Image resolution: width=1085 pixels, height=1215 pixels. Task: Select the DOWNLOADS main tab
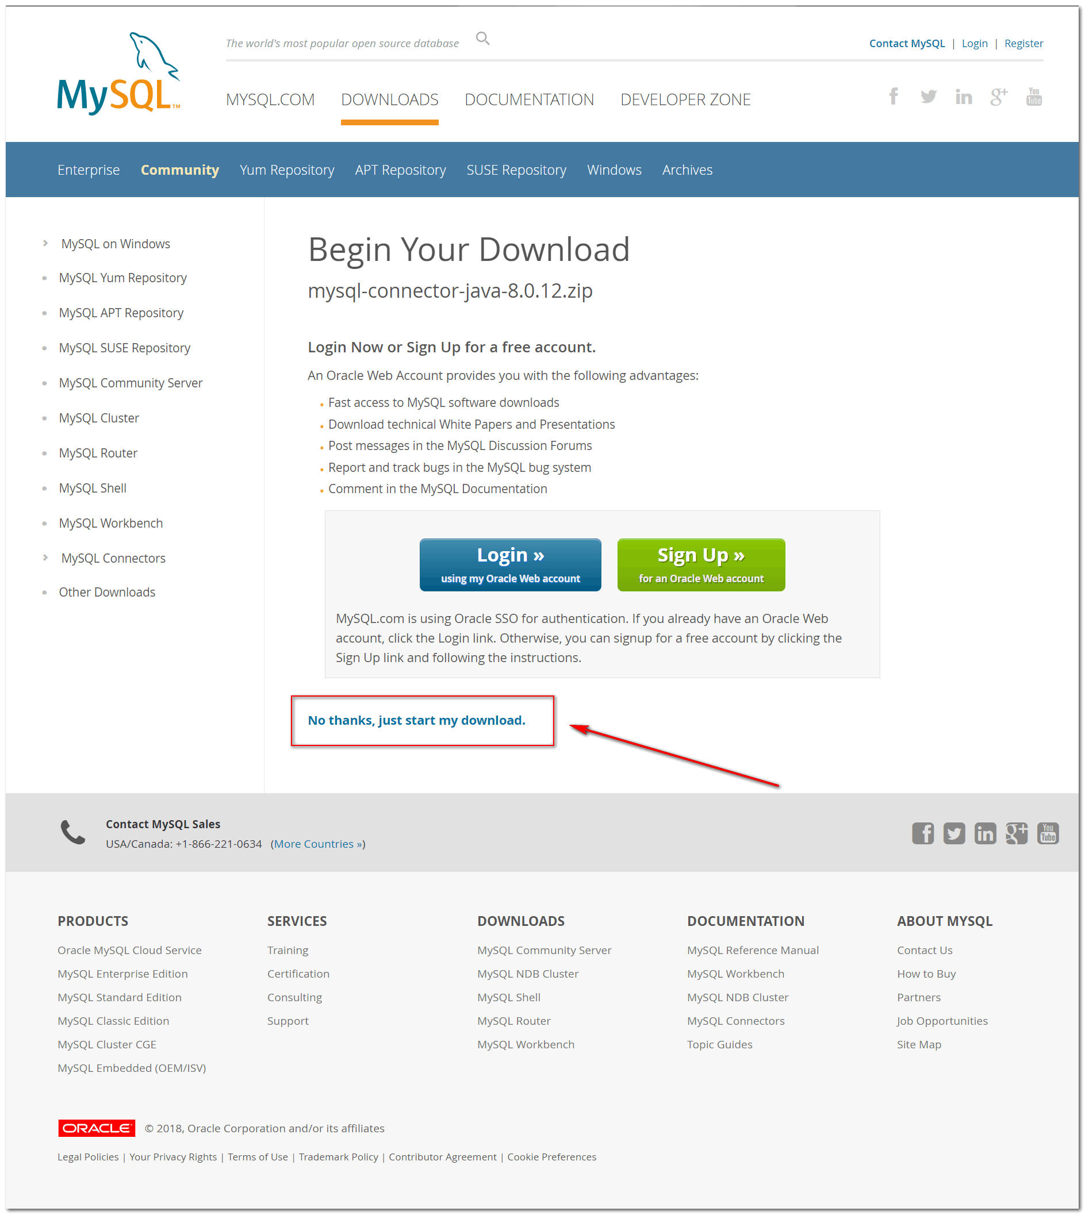tap(390, 99)
